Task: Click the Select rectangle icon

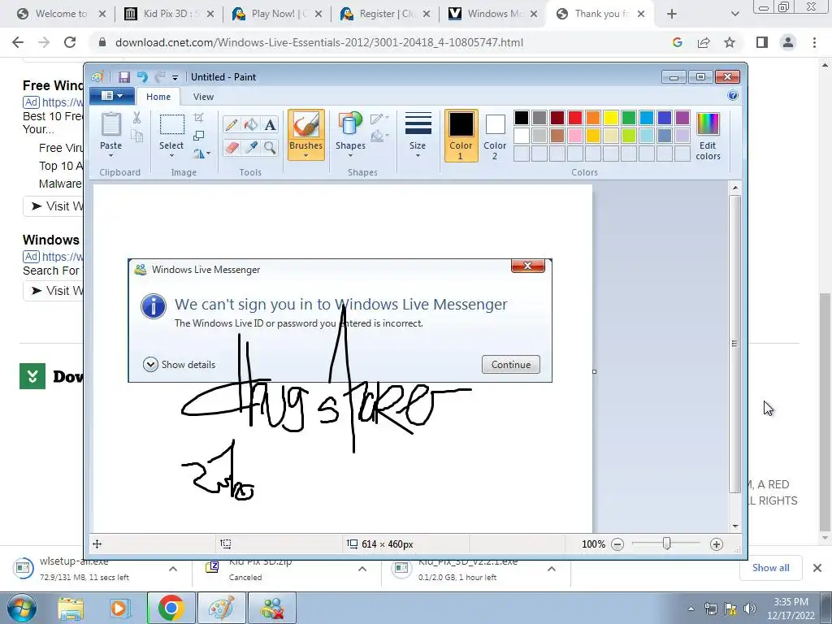Action: click(172, 125)
